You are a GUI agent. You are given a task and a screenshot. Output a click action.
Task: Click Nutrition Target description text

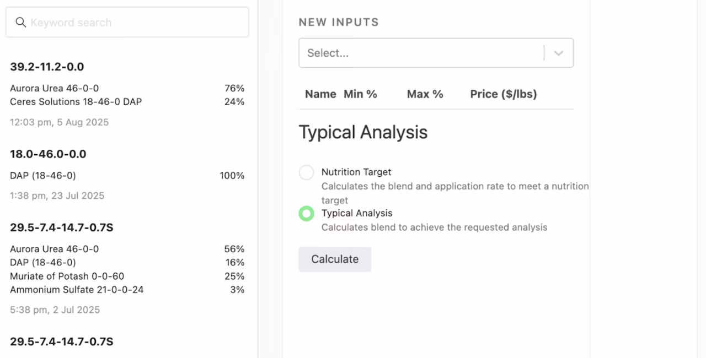click(x=455, y=193)
